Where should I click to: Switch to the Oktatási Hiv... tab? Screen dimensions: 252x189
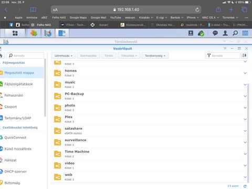pyautogui.click(x=164, y=25)
